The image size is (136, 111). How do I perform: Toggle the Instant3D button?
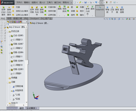pyautogui.click(x=100, y=11)
